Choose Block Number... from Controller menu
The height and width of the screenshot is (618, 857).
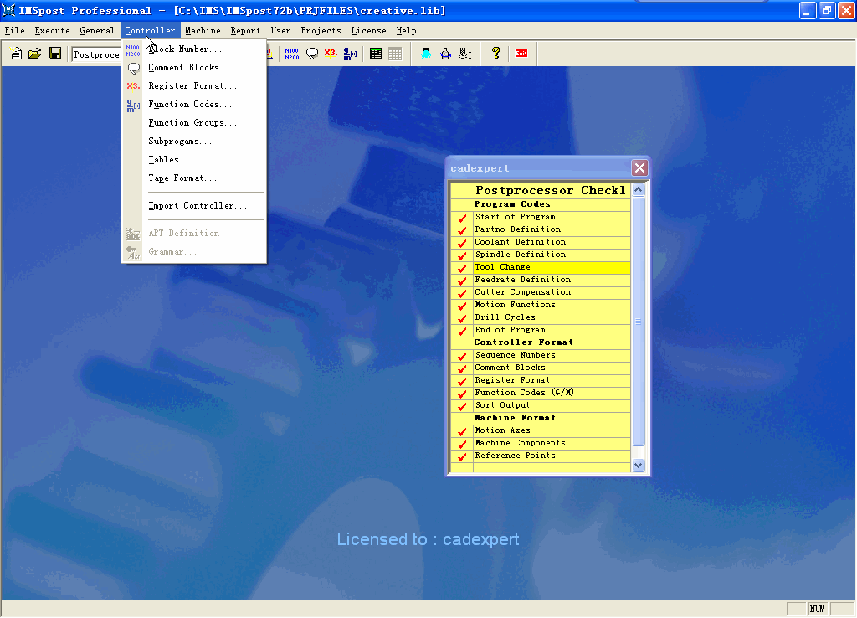tap(194, 49)
